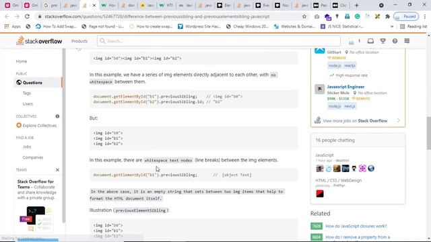Screen dimensions: 431x242
Task: Open 'Page not found' bookmark
Action: (x=103, y=27)
